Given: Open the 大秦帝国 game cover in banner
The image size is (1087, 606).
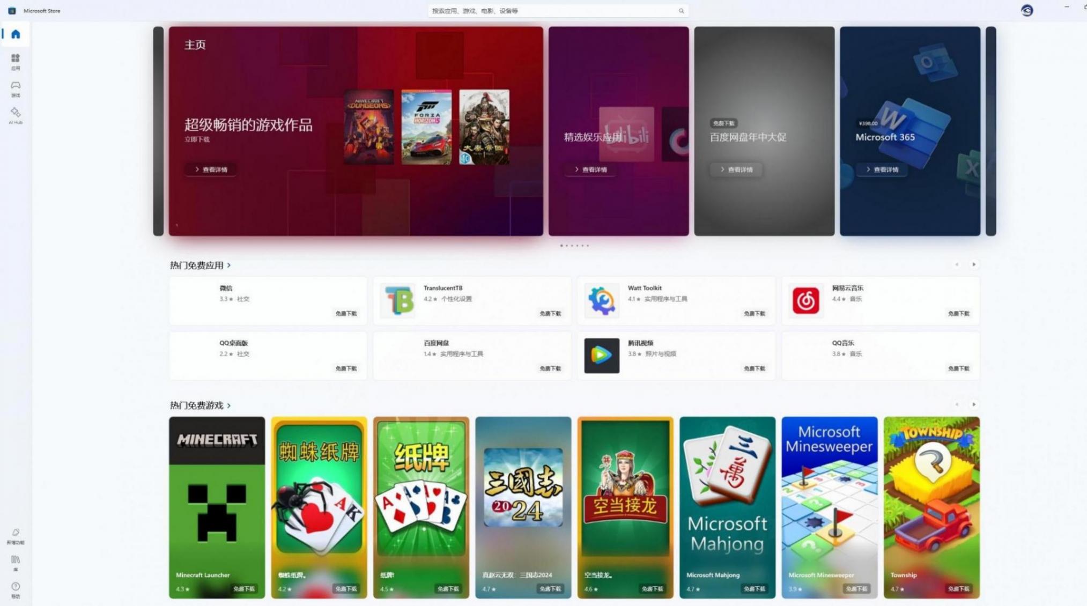Looking at the screenshot, I should pyautogui.click(x=484, y=127).
